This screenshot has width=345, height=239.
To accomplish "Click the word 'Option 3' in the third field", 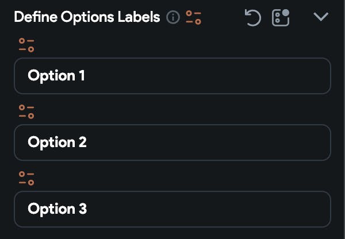I will click(57, 209).
